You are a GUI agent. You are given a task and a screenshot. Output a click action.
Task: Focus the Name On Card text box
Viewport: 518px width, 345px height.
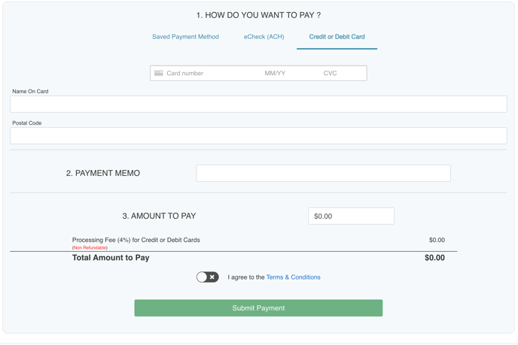pos(258,104)
